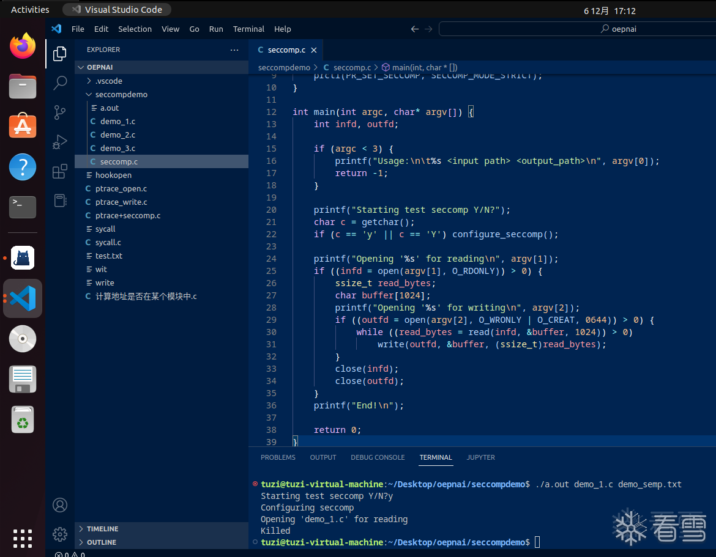716x557 pixels.
Task: Open sycall.c in explorer
Action: coord(162,243)
